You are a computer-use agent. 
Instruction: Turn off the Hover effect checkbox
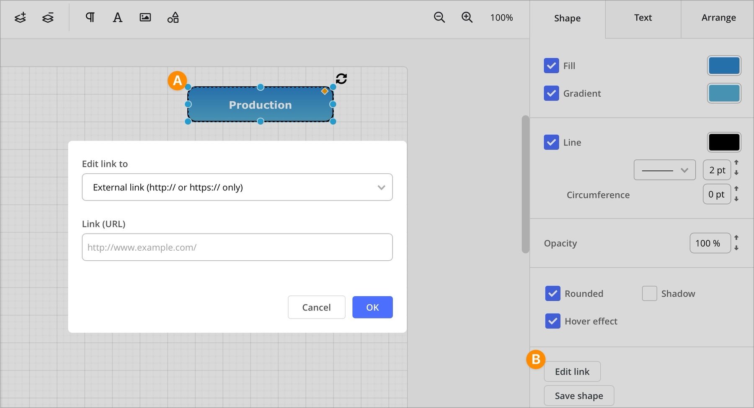coord(553,321)
